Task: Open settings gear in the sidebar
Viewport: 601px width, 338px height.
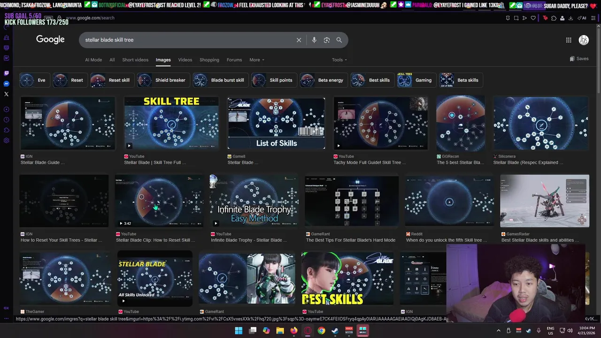Action: (6, 140)
